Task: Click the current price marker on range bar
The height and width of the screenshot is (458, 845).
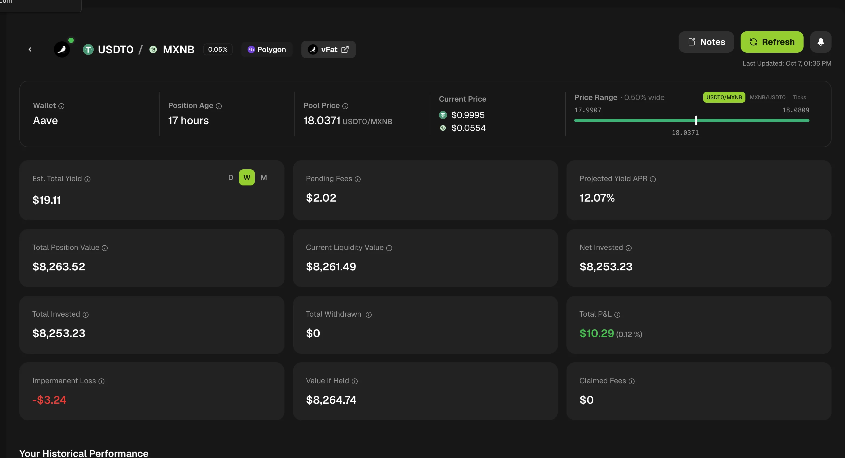Action: pyautogui.click(x=696, y=120)
